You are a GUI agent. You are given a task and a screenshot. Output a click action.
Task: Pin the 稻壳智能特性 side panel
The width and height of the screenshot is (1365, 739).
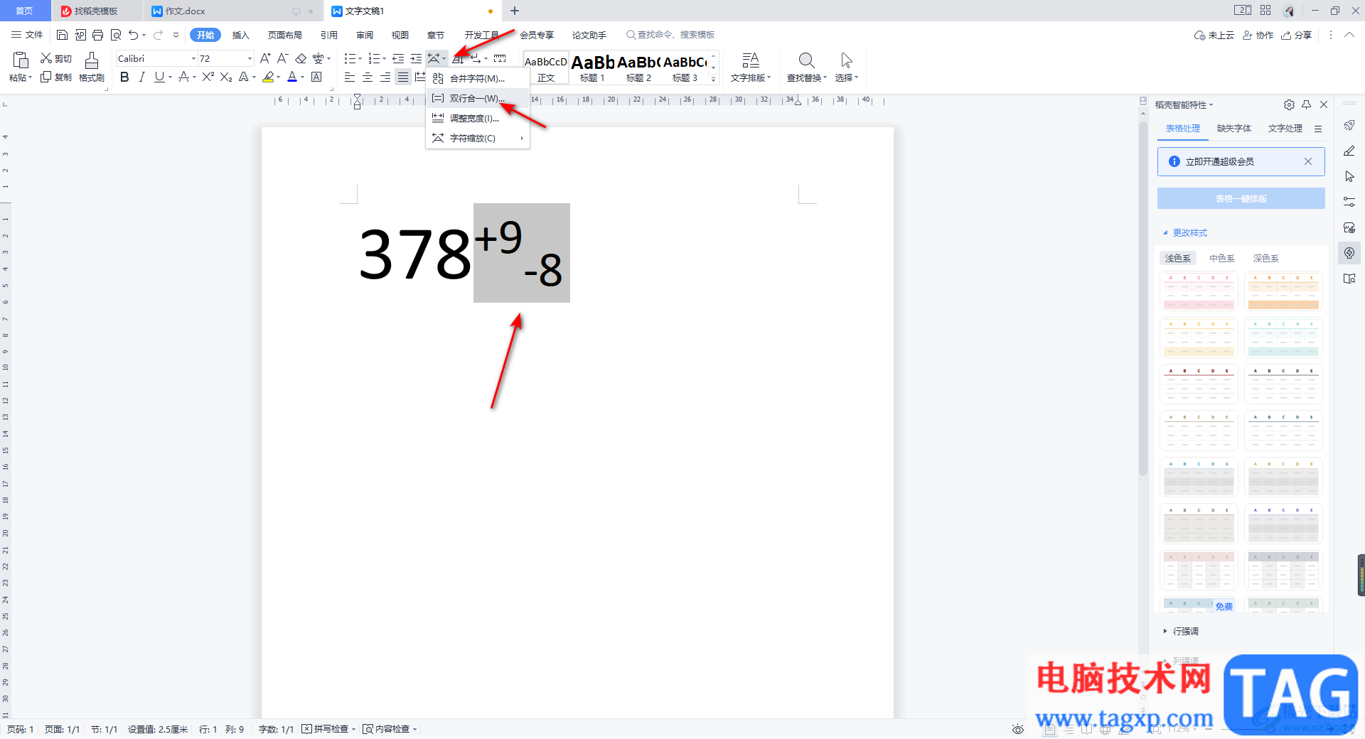1306,104
